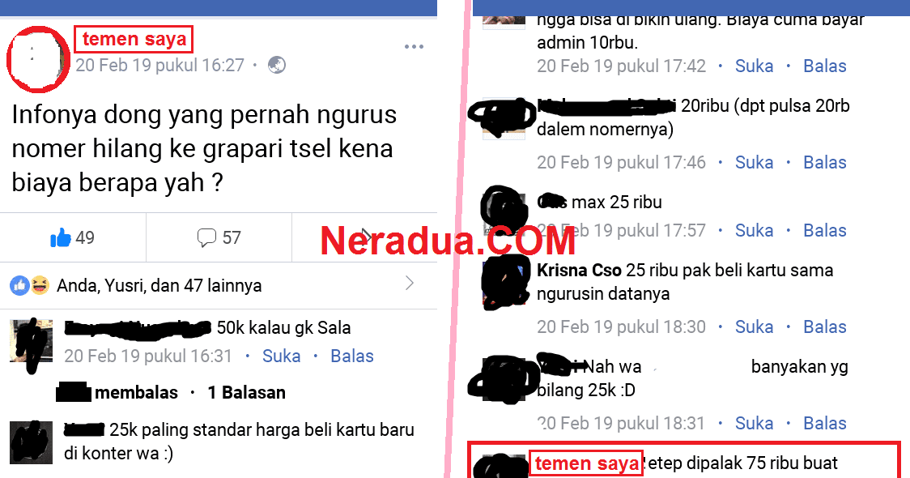Viewport: 910px width, 478px height.
Task: Click the like and haha reaction emojis
Action: (x=30, y=285)
